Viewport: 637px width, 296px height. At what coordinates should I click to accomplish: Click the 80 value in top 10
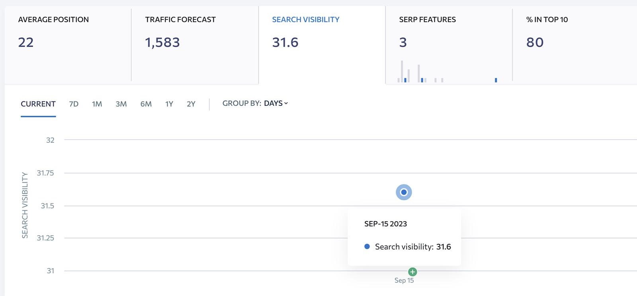pos(535,43)
